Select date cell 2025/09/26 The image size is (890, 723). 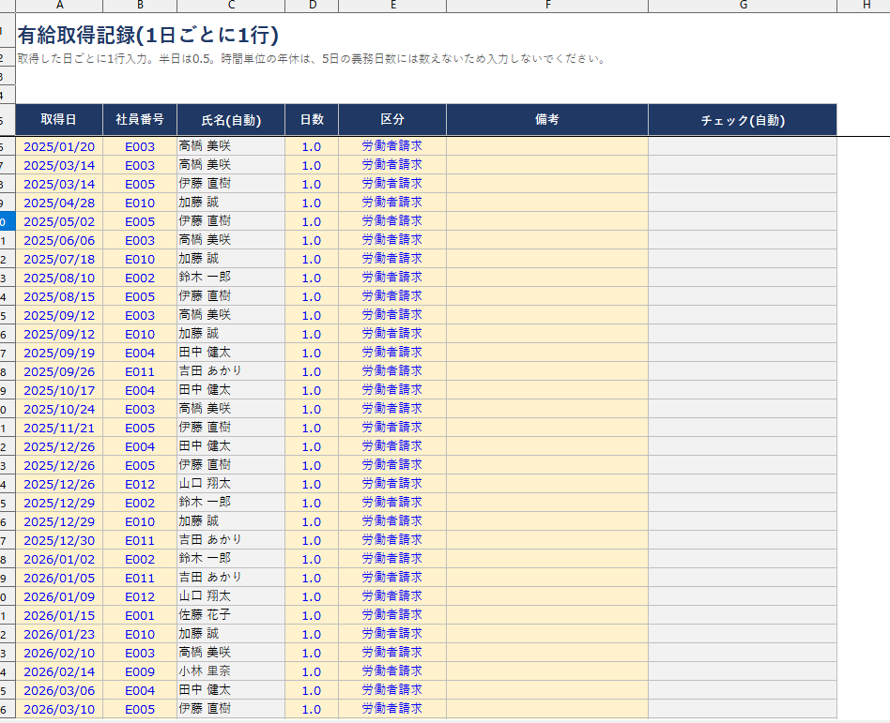point(59,370)
